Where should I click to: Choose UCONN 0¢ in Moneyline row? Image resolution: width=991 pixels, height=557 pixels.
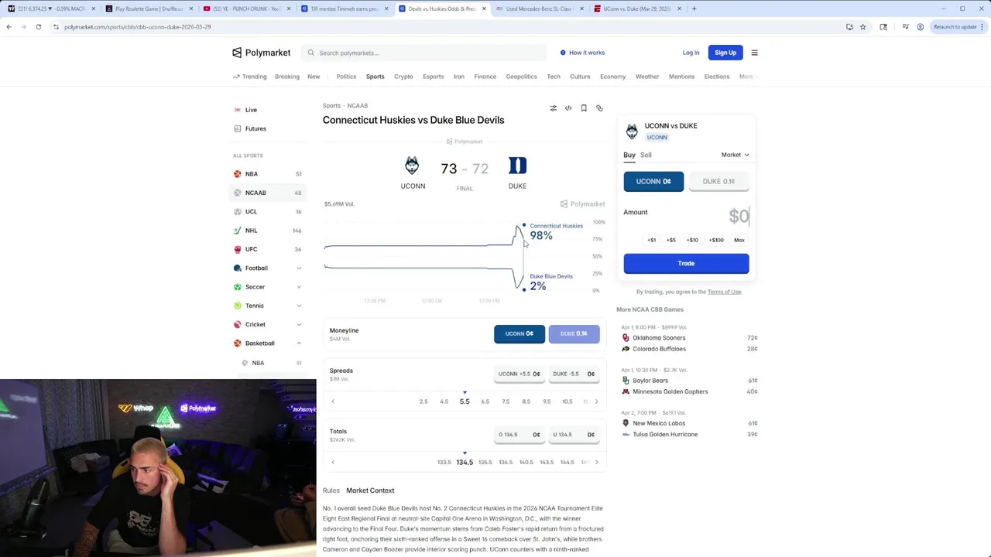pyautogui.click(x=519, y=333)
